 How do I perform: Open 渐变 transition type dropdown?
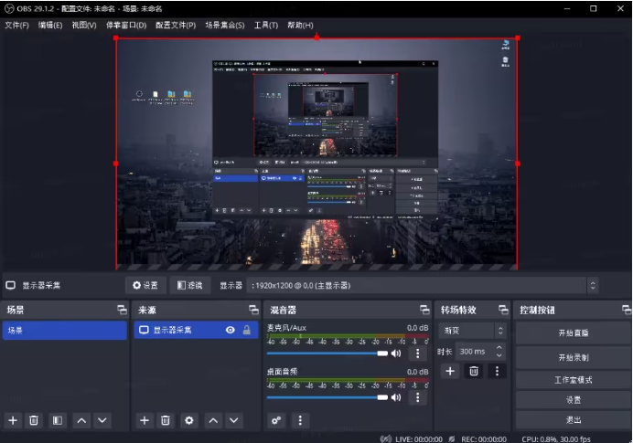point(472,331)
